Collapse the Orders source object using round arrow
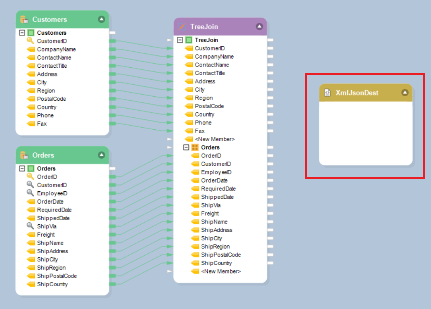This screenshot has width=431, height=309. [x=102, y=155]
